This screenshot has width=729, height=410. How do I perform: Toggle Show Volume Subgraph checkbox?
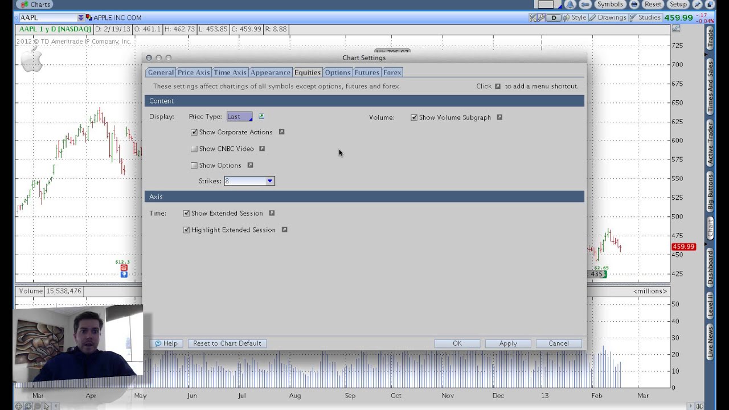(x=414, y=117)
